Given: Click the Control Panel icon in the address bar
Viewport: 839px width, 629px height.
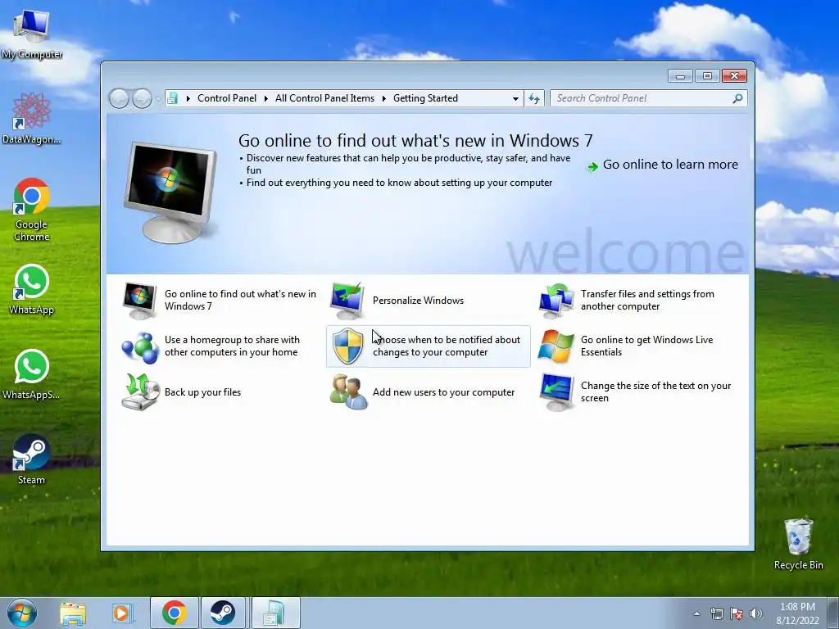Looking at the screenshot, I should [x=172, y=98].
